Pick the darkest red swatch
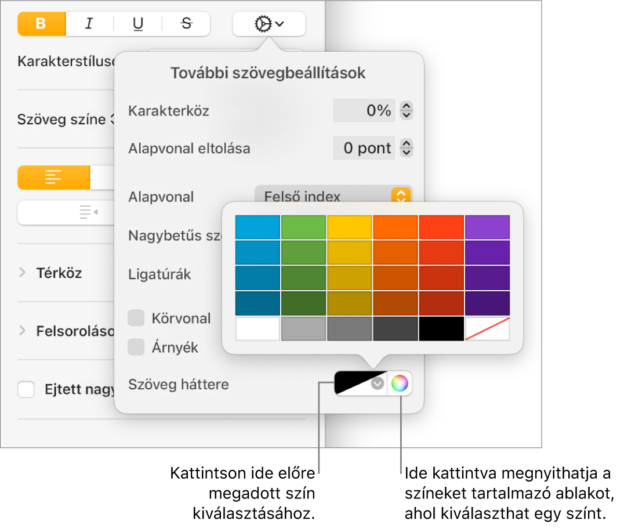Viewport: 624px width, 528px height. (x=441, y=303)
